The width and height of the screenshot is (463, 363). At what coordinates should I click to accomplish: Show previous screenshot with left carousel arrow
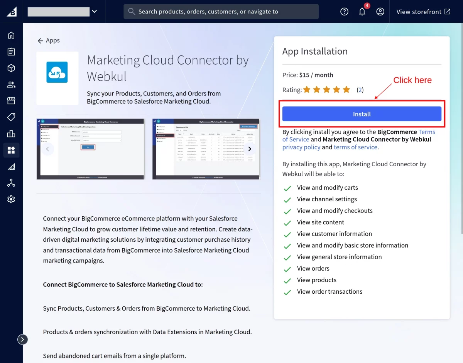pos(47,149)
